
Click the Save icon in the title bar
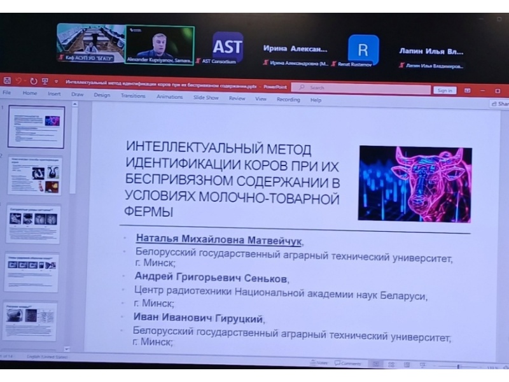point(7,81)
